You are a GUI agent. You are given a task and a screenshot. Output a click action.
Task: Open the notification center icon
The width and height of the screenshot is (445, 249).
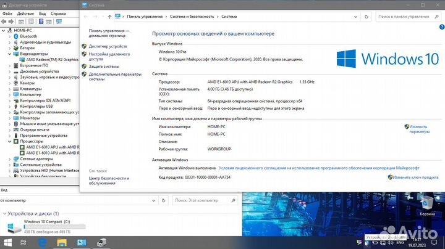point(434,242)
